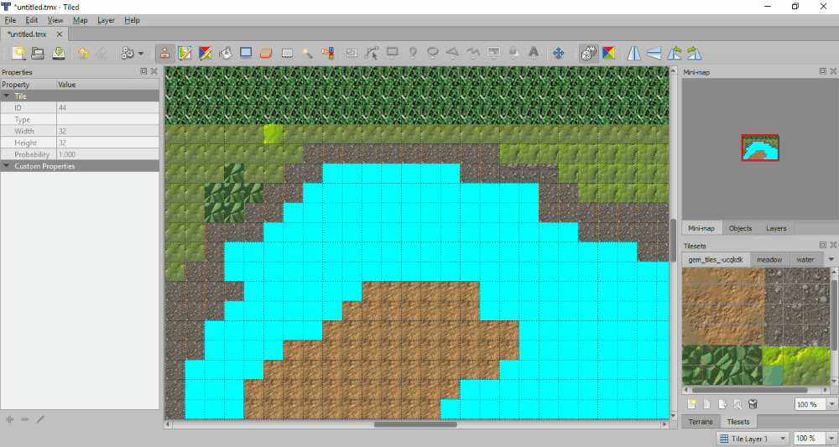Pick the Insert Ellipse tool

tap(433, 53)
